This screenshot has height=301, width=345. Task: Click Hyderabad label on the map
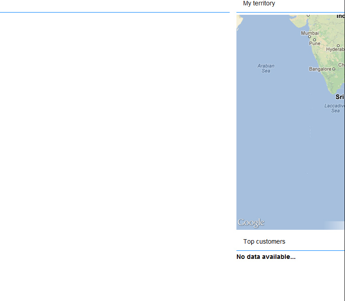tap(335, 49)
